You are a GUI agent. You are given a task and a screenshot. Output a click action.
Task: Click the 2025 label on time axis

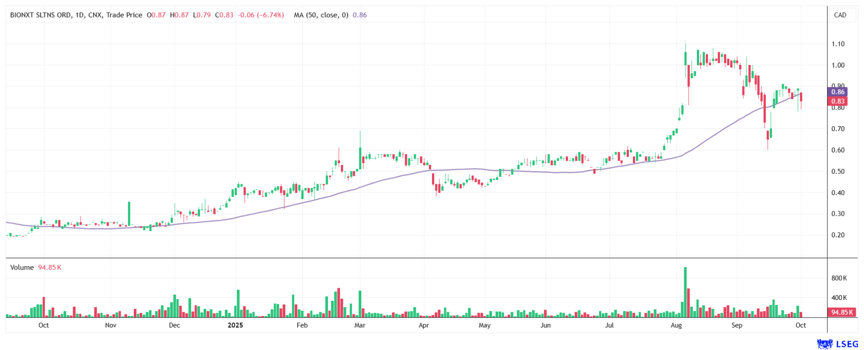tap(235, 325)
